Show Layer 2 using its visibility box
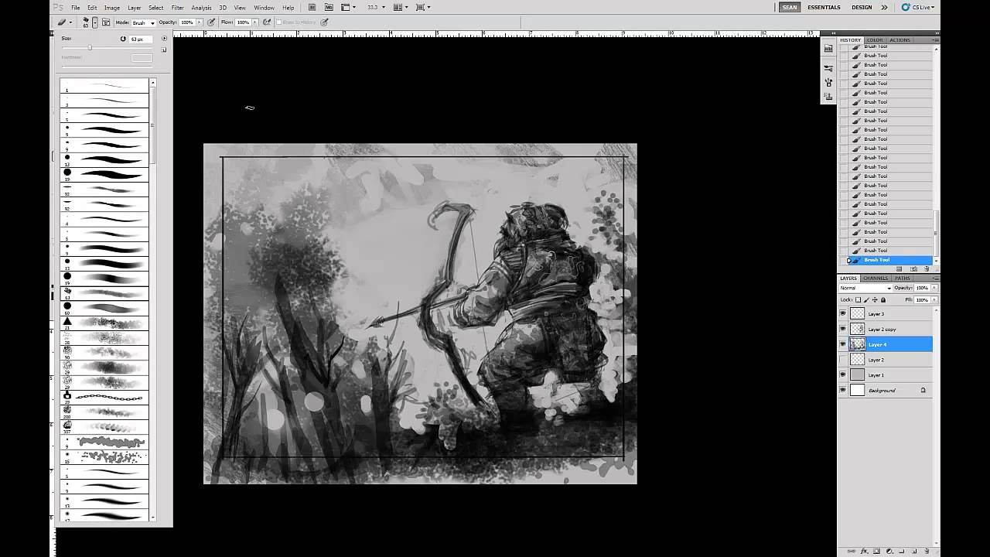Viewport: 990px width, 557px height. point(843,360)
